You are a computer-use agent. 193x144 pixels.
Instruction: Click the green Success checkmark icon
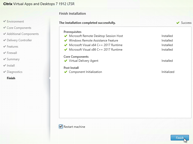178,23
